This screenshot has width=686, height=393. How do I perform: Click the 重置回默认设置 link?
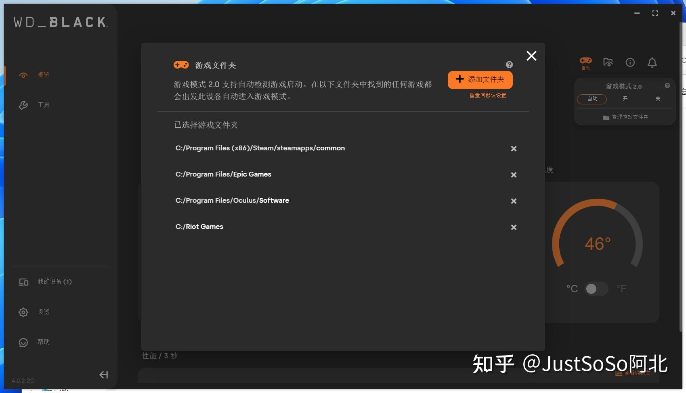click(488, 96)
